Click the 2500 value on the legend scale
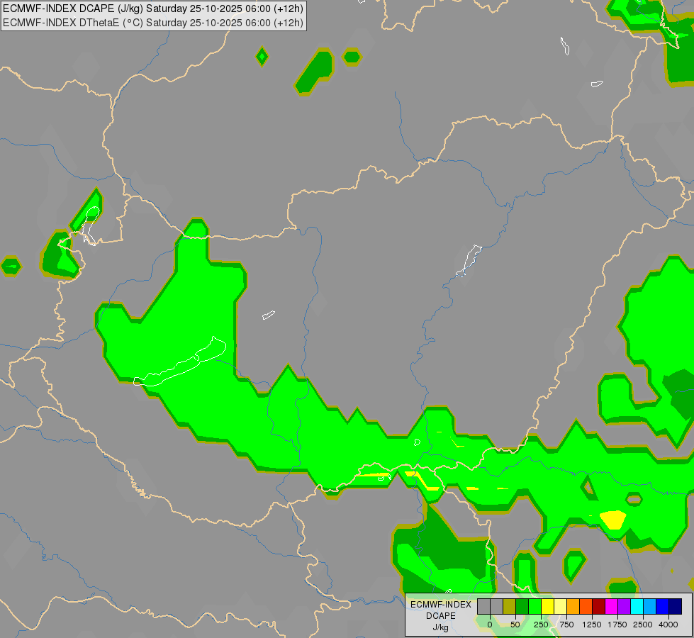The height and width of the screenshot is (638, 694). [643, 625]
